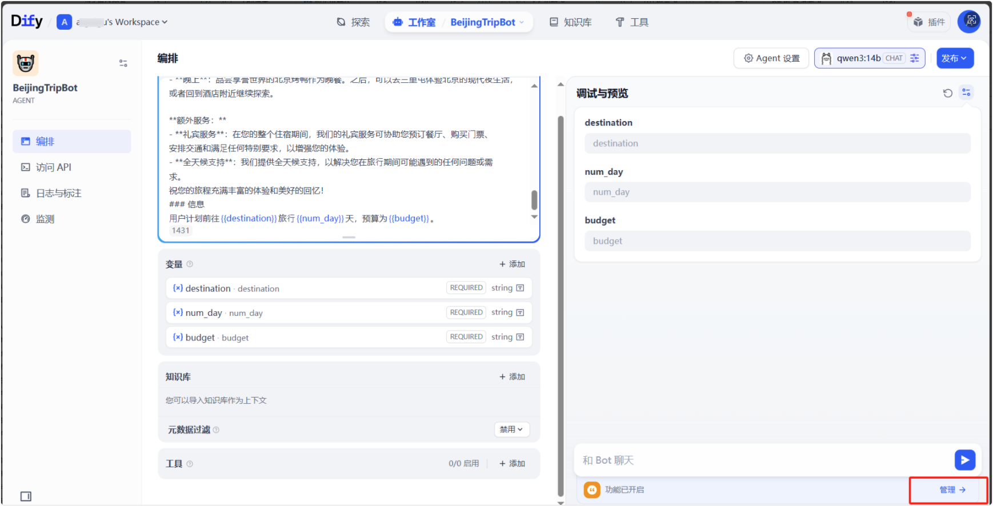Go to the 探索 tab
Image resolution: width=993 pixels, height=506 pixels.
click(353, 22)
